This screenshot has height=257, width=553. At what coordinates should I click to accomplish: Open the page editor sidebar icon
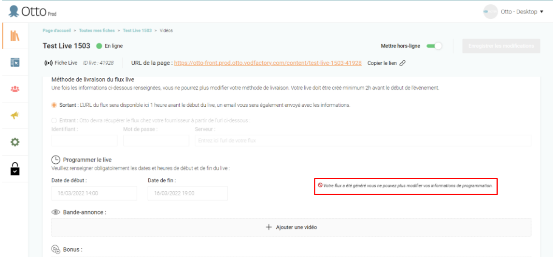(x=14, y=62)
